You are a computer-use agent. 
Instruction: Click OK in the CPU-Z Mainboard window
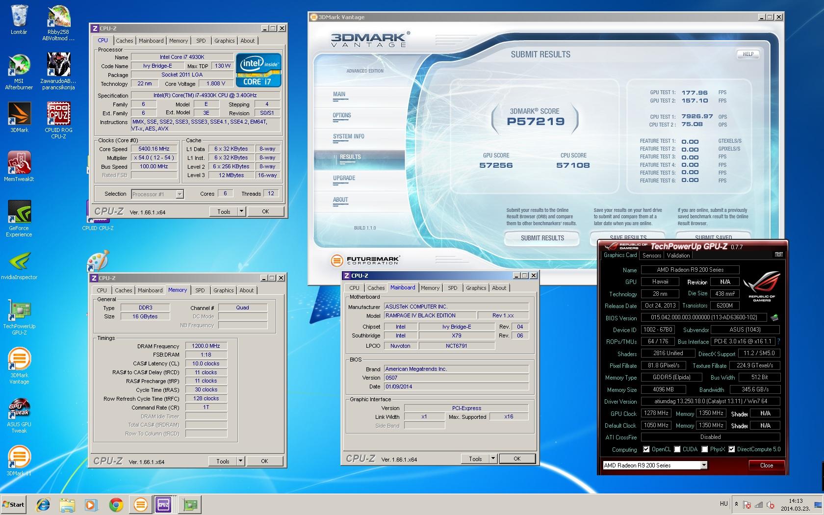[x=517, y=459]
